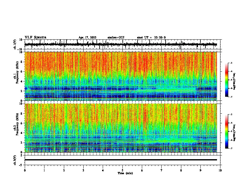Click the "6" kHz tick on ch.2 spectrogram
The width and height of the screenshot is (248, 191).
(22, 123)
